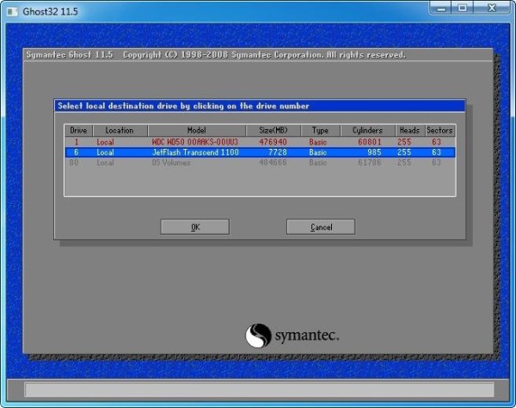Click the Drive column header
This screenshot has height=408, width=516.
(78, 130)
